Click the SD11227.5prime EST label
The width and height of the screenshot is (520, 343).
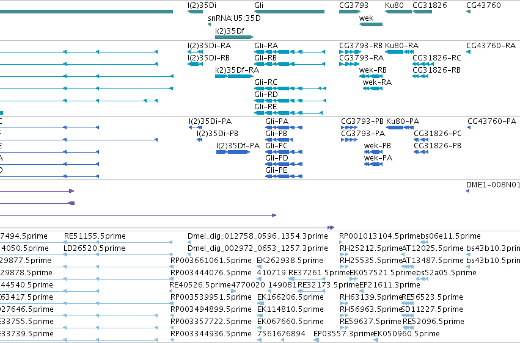[x=432, y=310]
